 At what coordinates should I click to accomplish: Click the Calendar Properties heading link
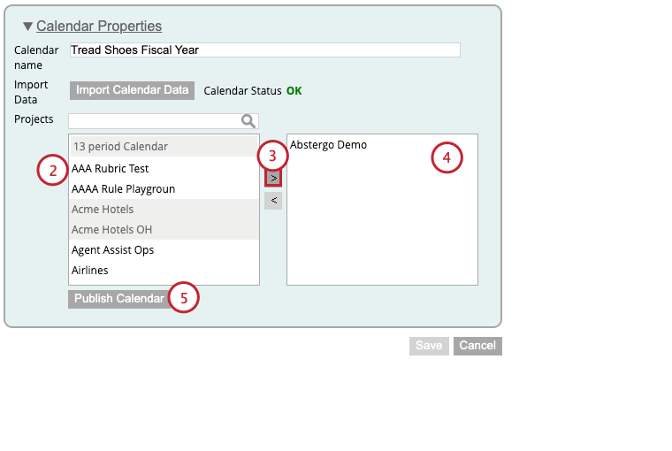coord(99,27)
